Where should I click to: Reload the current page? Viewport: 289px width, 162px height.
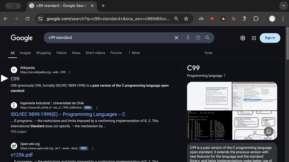pos(27,18)
